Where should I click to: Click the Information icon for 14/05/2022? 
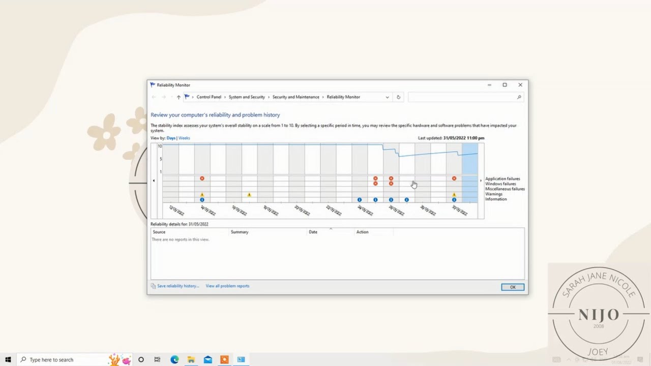click(202, 200)
